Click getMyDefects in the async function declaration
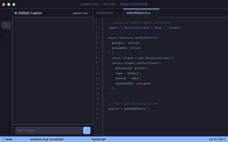The width and height of the screenshot is (228, 142). tap(146, 38)
